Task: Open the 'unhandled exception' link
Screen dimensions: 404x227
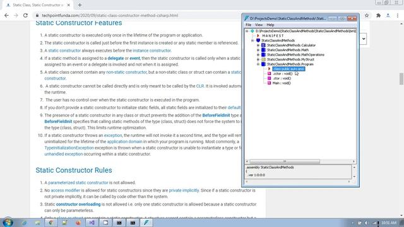Action: click(64, 154)
